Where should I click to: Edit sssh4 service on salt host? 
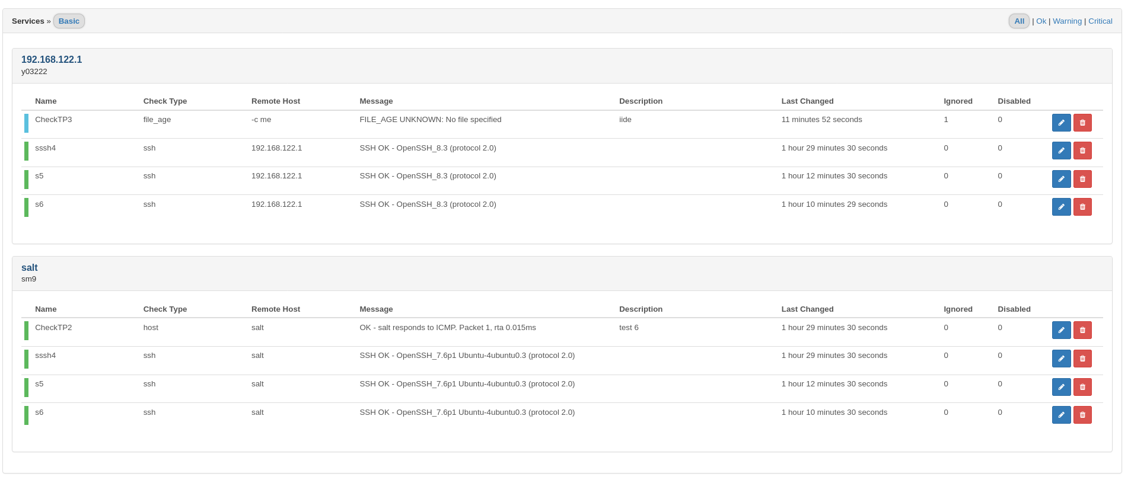(1061, 359)
